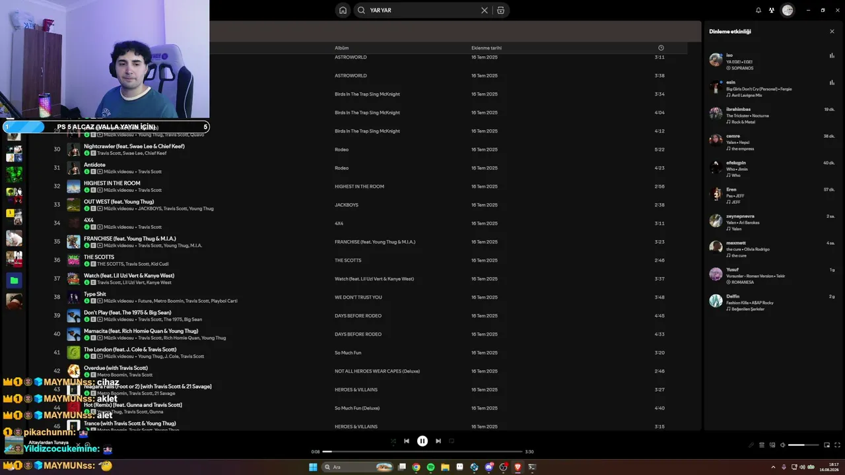
Task: Select the track '4X4'
Action: click(x=88, y=220)
